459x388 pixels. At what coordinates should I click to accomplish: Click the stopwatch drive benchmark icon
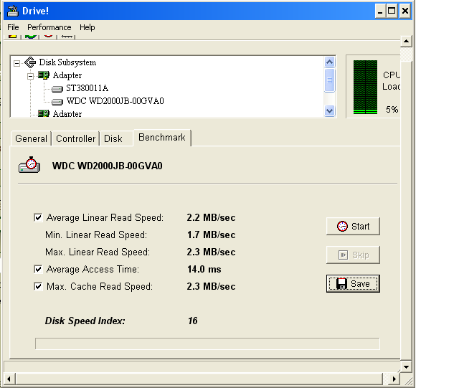(29, 165)
